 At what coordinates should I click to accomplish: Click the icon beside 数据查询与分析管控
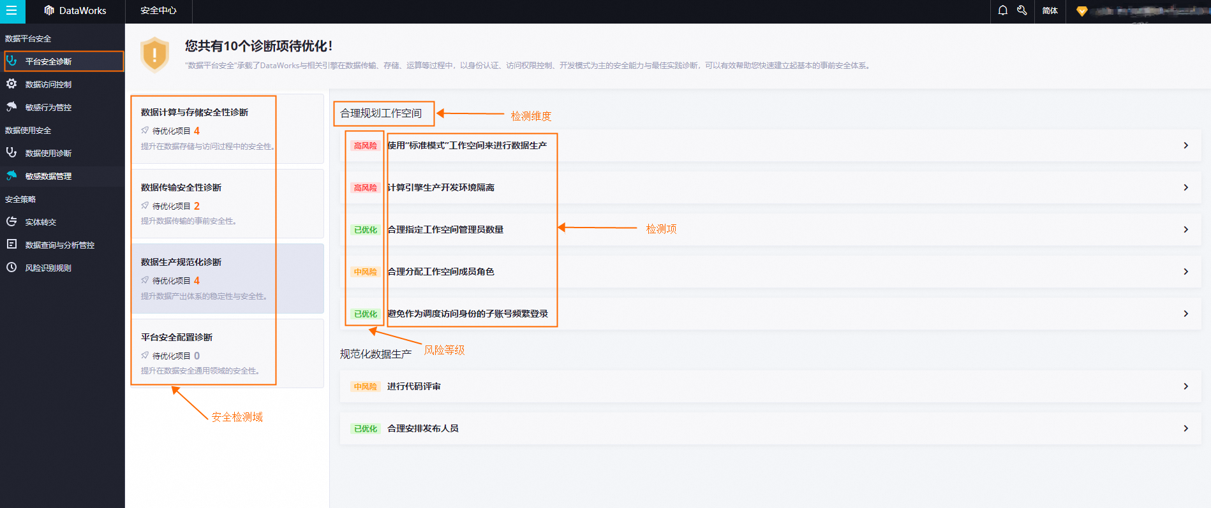click(11, 245)
